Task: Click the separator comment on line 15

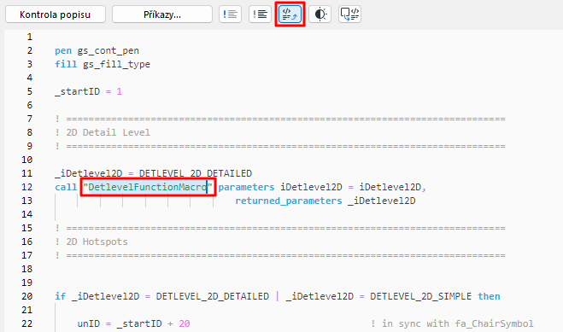Action: coord(280,229)
